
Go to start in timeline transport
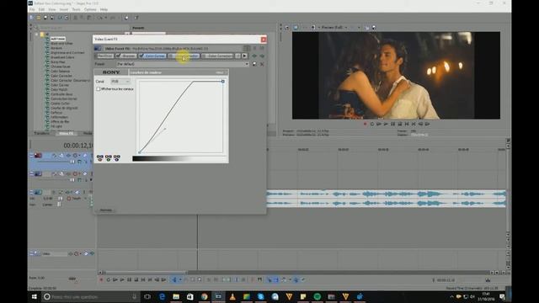coord(143,280)
